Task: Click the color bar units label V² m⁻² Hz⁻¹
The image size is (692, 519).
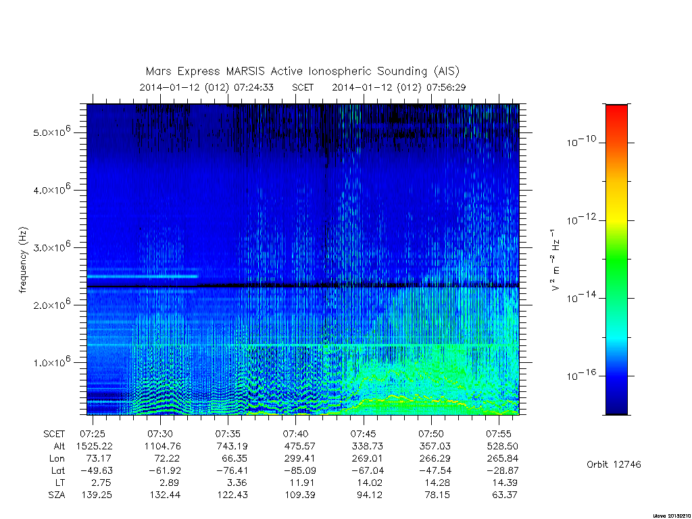Action: [555, 260]
